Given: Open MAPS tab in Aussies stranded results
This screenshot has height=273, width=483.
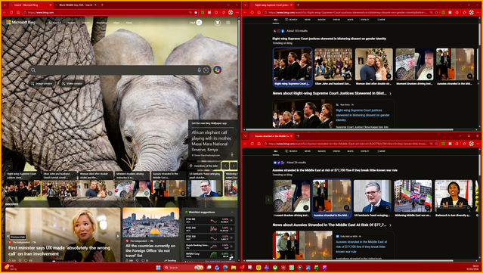Looking at the screenshot, I should tap(350, 151).
